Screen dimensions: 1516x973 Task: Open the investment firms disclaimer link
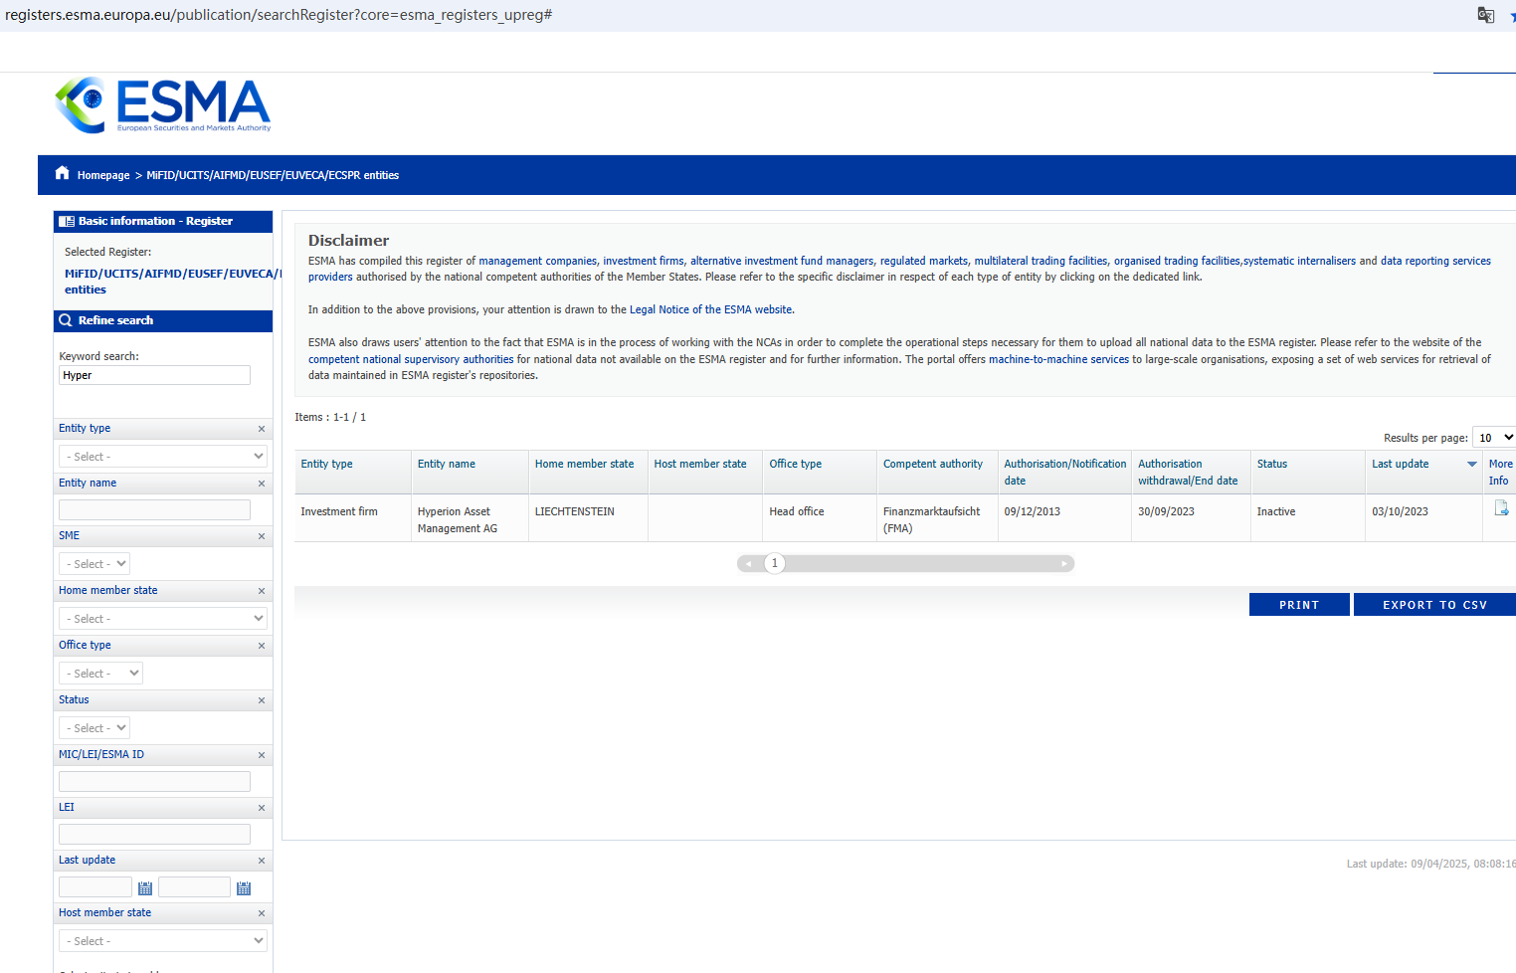coord(644,261)
